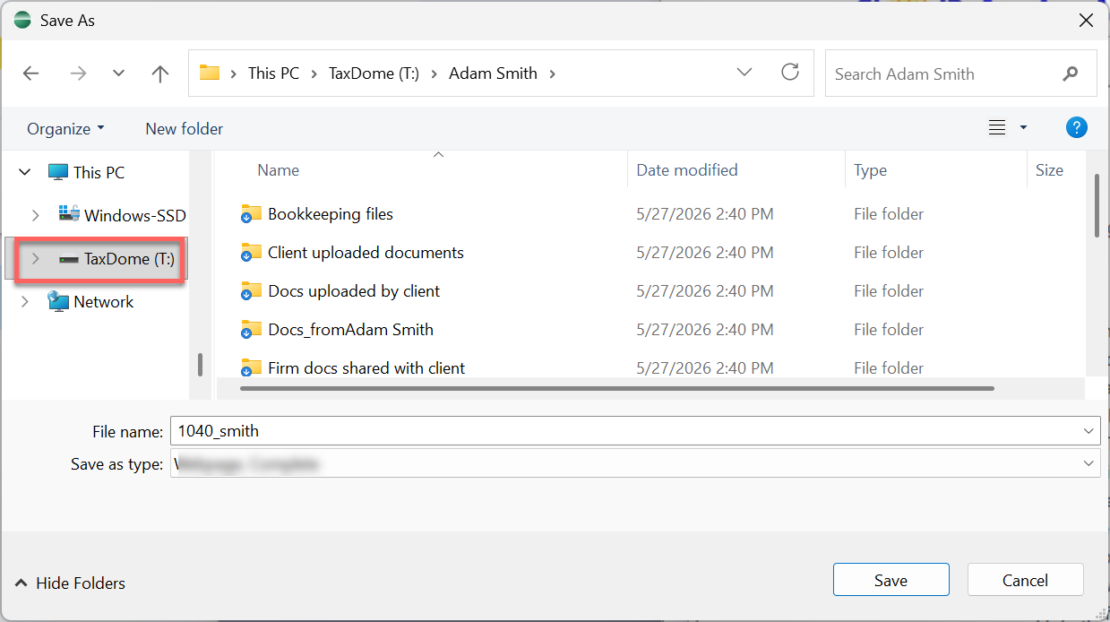Go up one folder level arrow
This screenshot has height=622, width=1110.
coord(160,73)
